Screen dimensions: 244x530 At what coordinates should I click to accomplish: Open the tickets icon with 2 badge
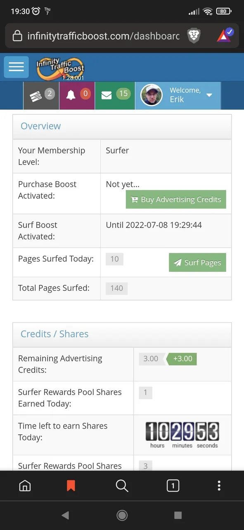click(41, 95)
